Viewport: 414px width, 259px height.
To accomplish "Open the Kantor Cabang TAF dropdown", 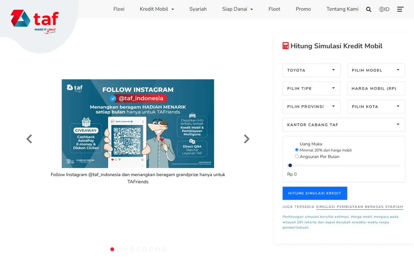I will pyautogui.click(x=344, y=125).
